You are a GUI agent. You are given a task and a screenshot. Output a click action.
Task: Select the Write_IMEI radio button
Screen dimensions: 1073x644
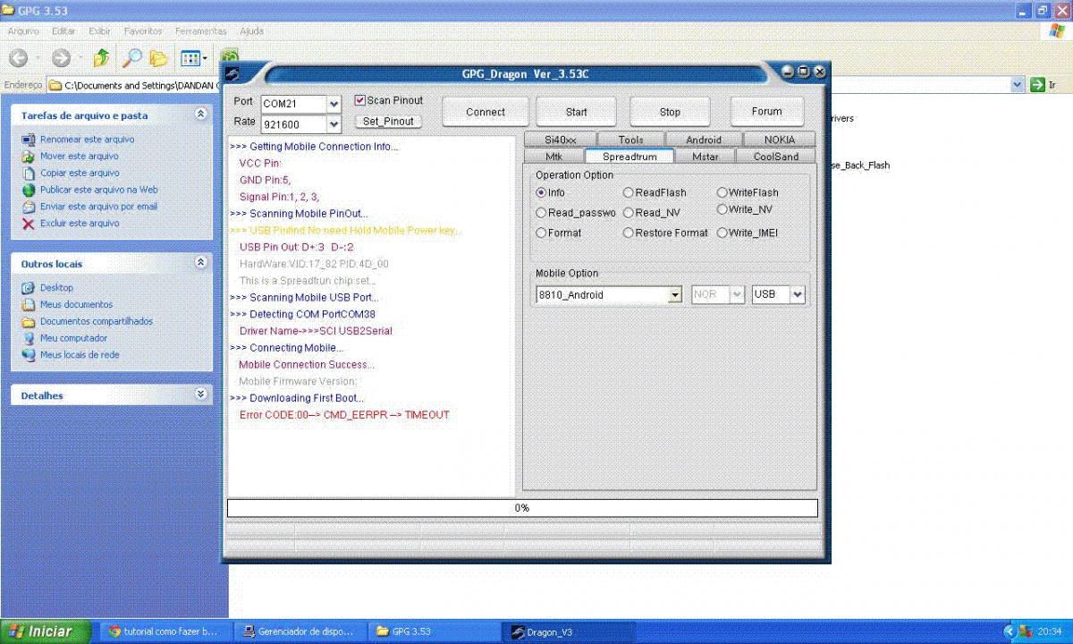coord(722,233)
